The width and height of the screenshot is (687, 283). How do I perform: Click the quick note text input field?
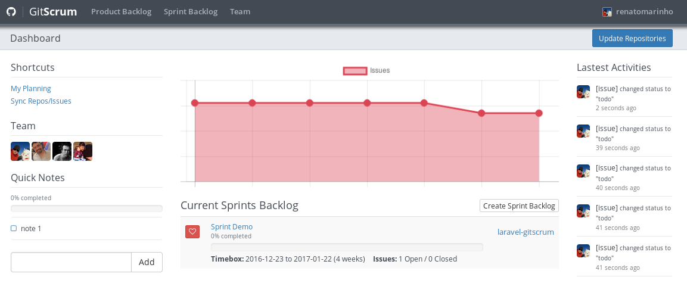coord(71,262)
